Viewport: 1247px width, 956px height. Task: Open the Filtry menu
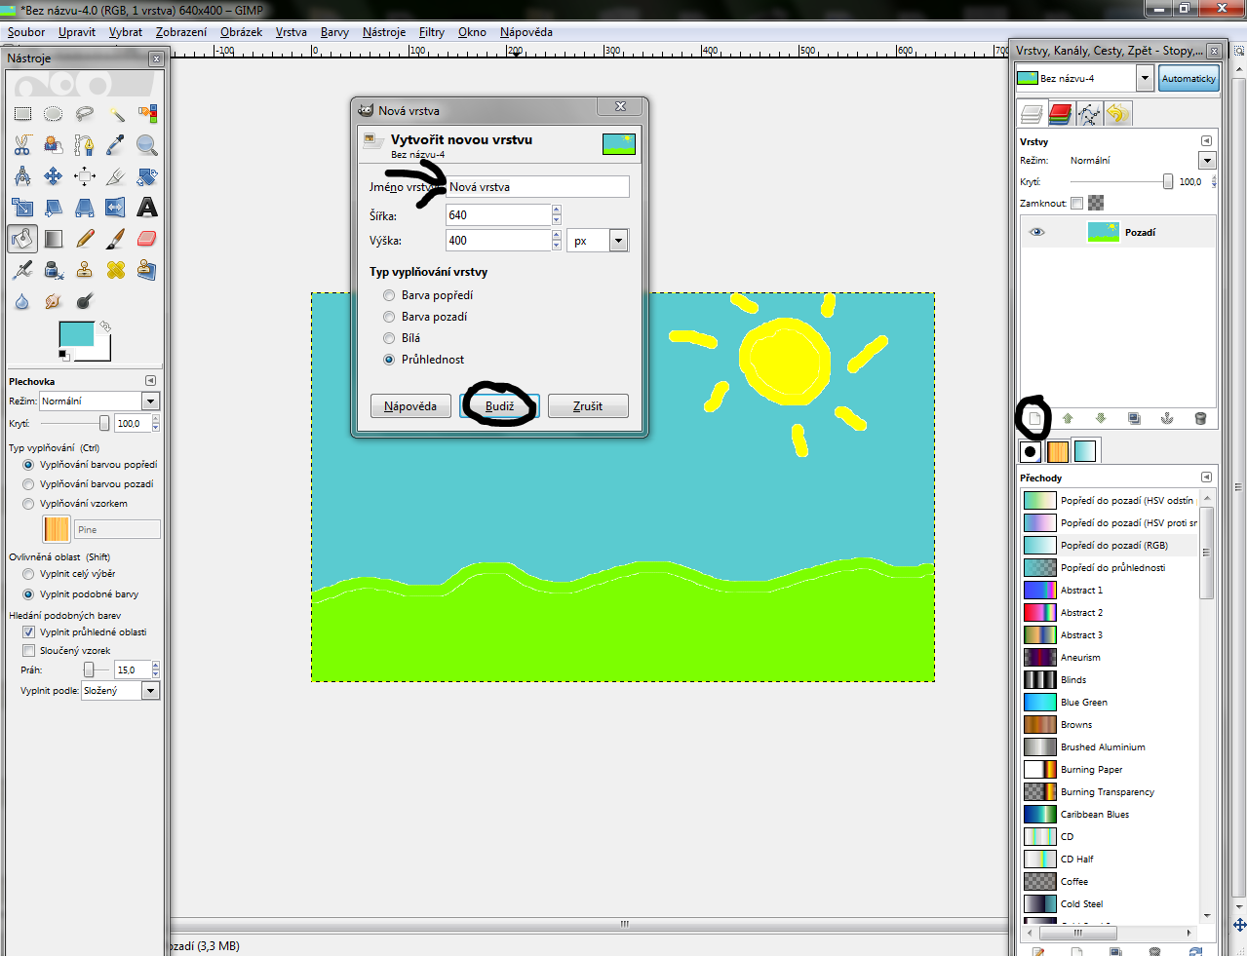(431, 32)
